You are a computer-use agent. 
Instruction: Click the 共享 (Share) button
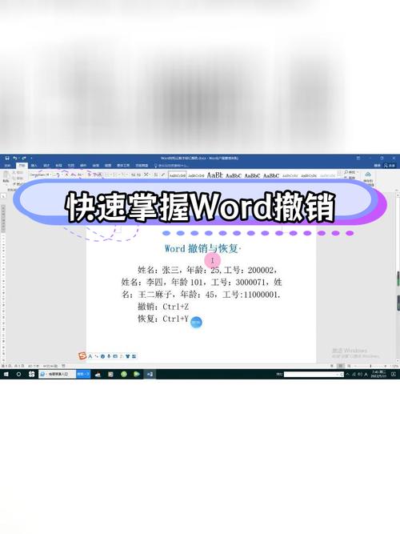coord(390,166)
